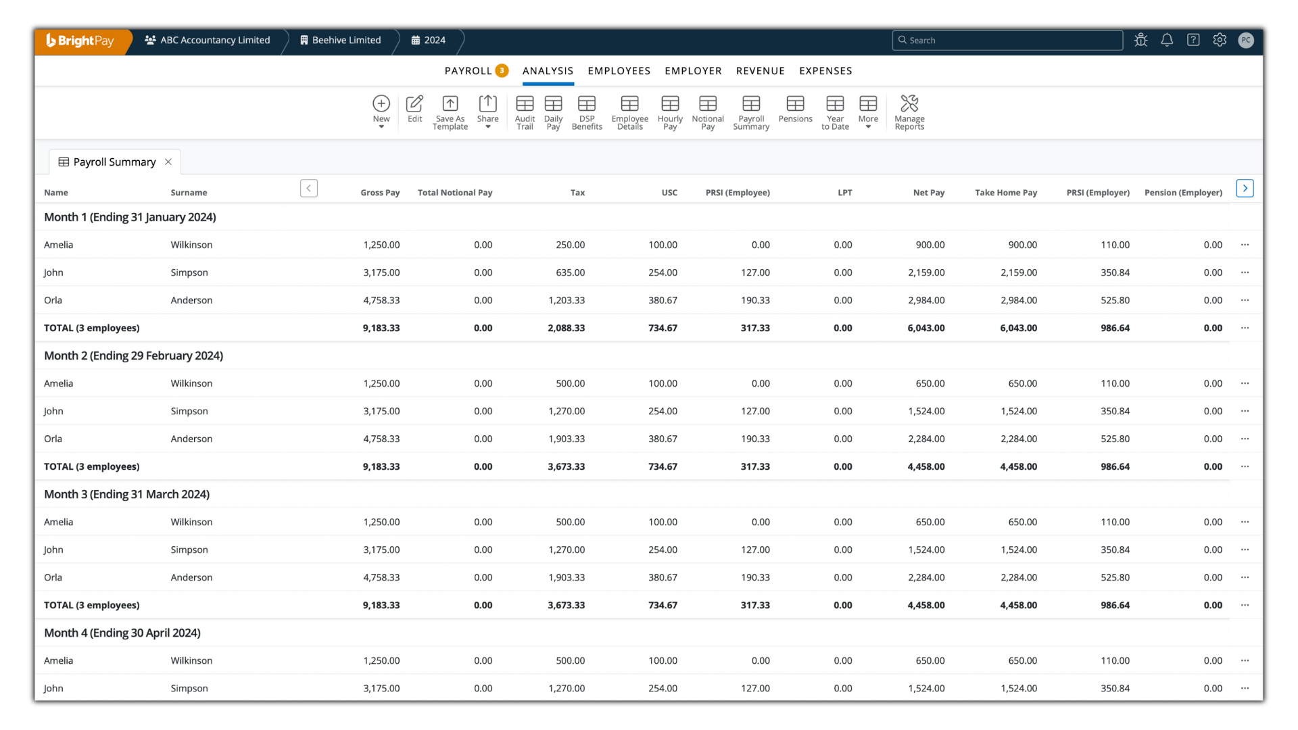Open the Pensions report
Viewport: 1298px width, 730px height.
point(795,109)
